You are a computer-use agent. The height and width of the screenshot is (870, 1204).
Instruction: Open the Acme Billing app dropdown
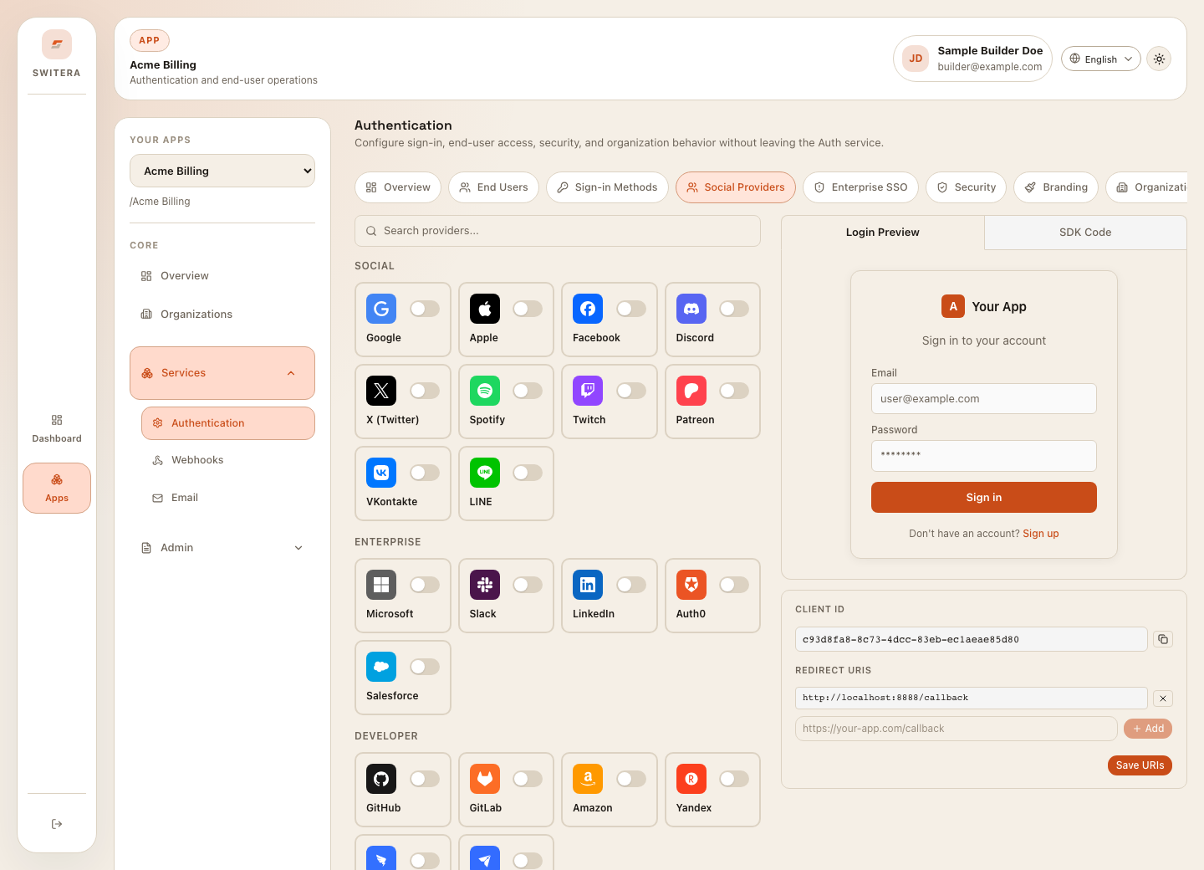click(x=222, y=171)
